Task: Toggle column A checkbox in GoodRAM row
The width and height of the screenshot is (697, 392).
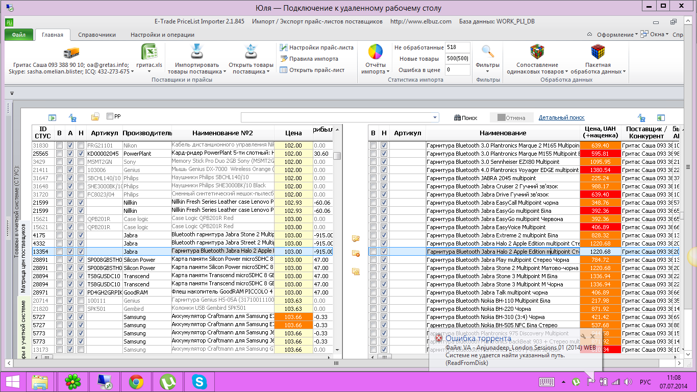Action: click(x=70, y=292)
